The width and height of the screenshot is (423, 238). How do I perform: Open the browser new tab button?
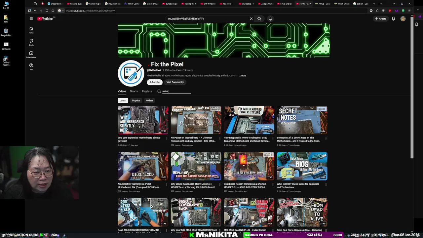pyautogui.click(x=374, y=4)
